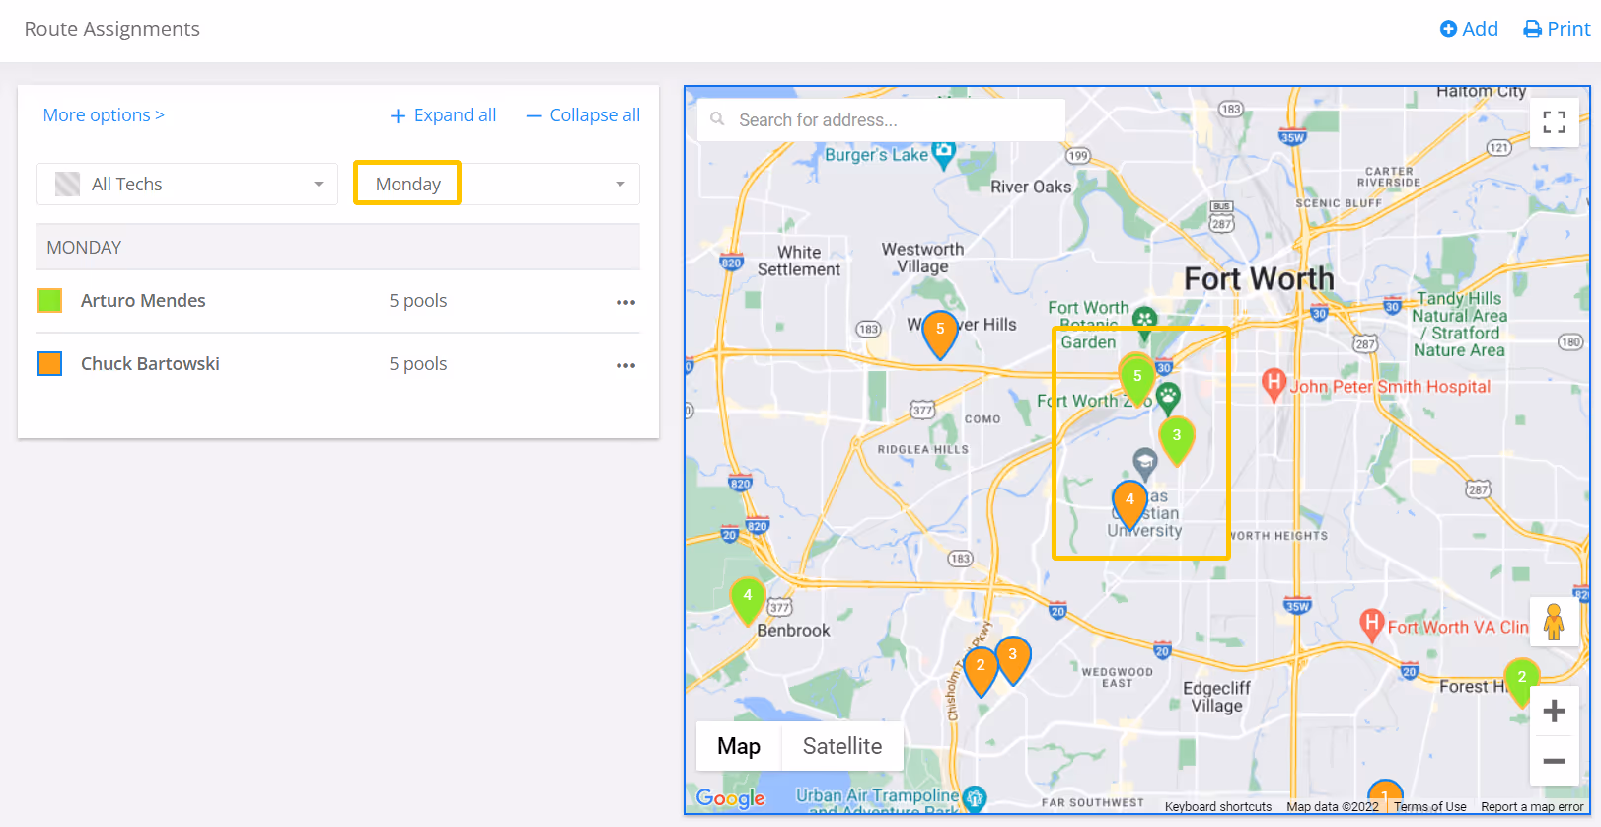Toggle fullscreen map view
Image resolution: width=1601 pixels, height=827 pixels.
tap(1555, 121)
